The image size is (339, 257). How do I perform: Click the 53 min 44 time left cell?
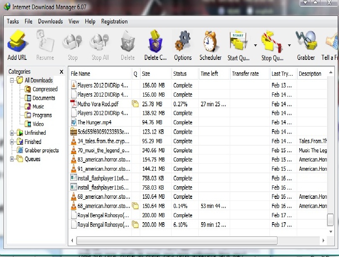click(x=213, y=206)
